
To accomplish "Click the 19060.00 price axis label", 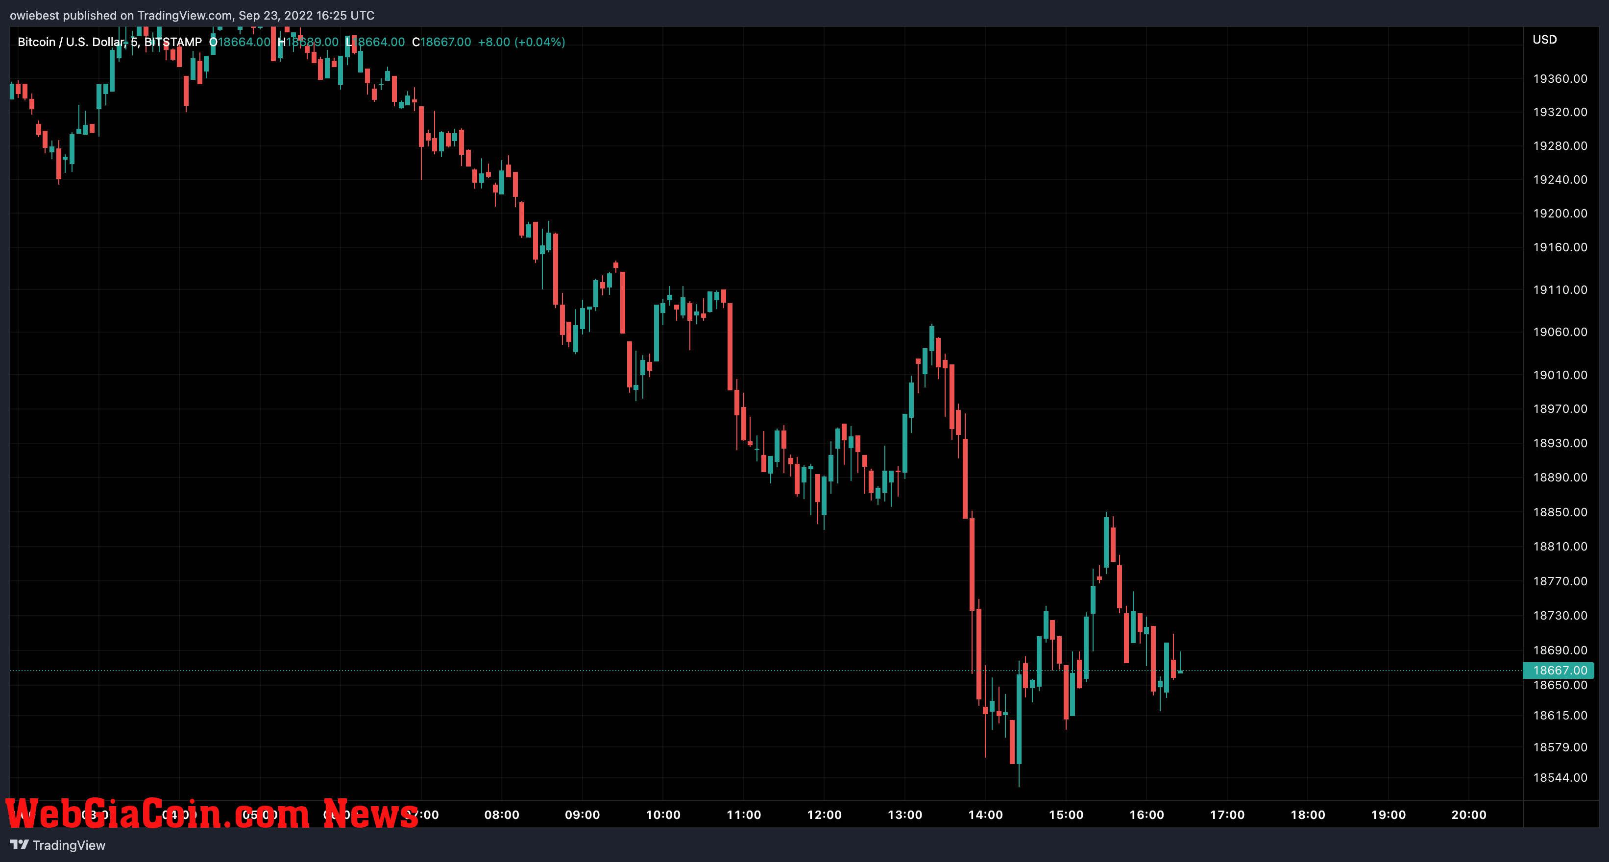I will click(1560, 332).
